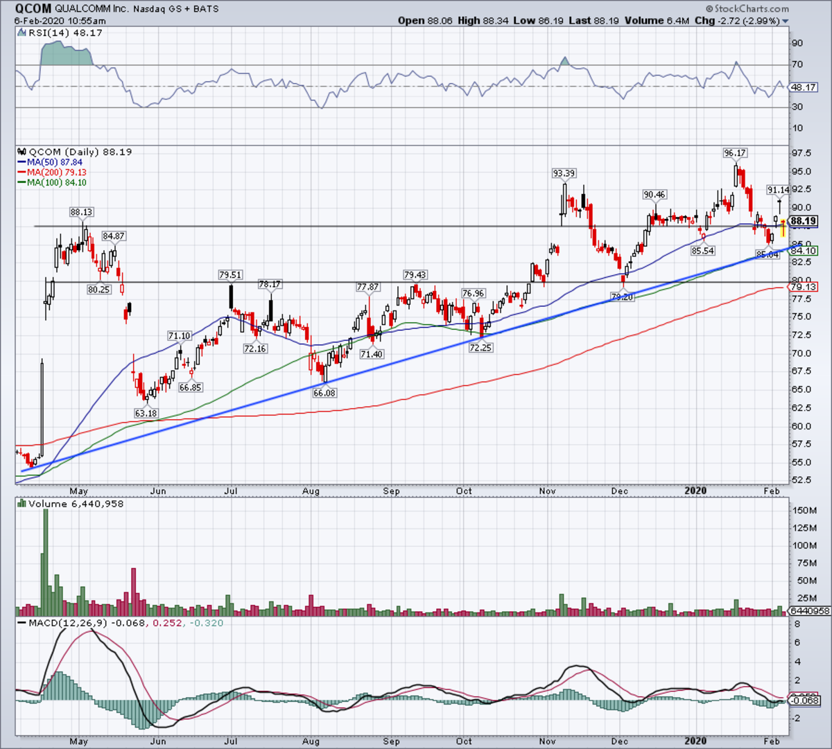Screen dimensions: 832x749
Task: Click the Aug label on the lower date axis
Action: pos(311,741)
